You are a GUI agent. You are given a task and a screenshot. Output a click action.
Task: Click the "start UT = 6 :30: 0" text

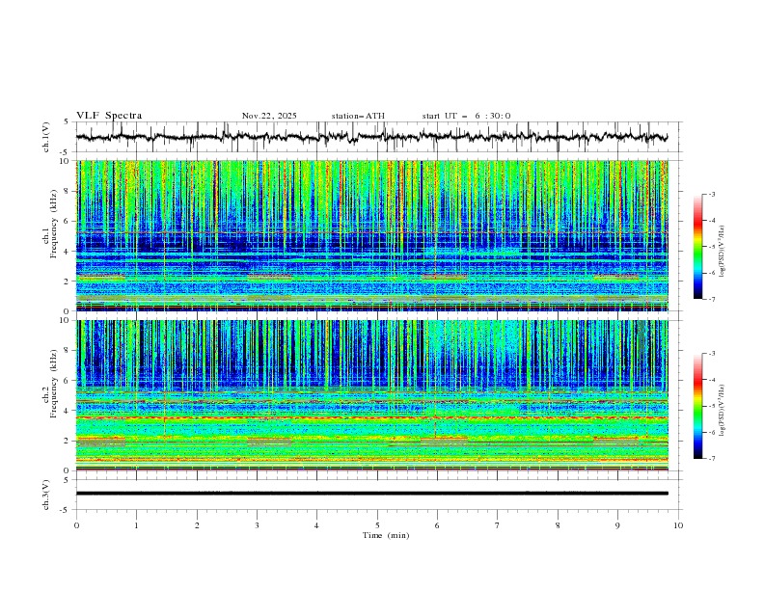click(x=466, y=116)
